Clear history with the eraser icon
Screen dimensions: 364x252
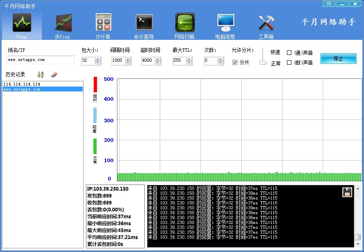(x=54, y=74)
